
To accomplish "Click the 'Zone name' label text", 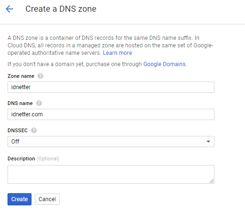I will pyautogui.click(x=21, y=76).
